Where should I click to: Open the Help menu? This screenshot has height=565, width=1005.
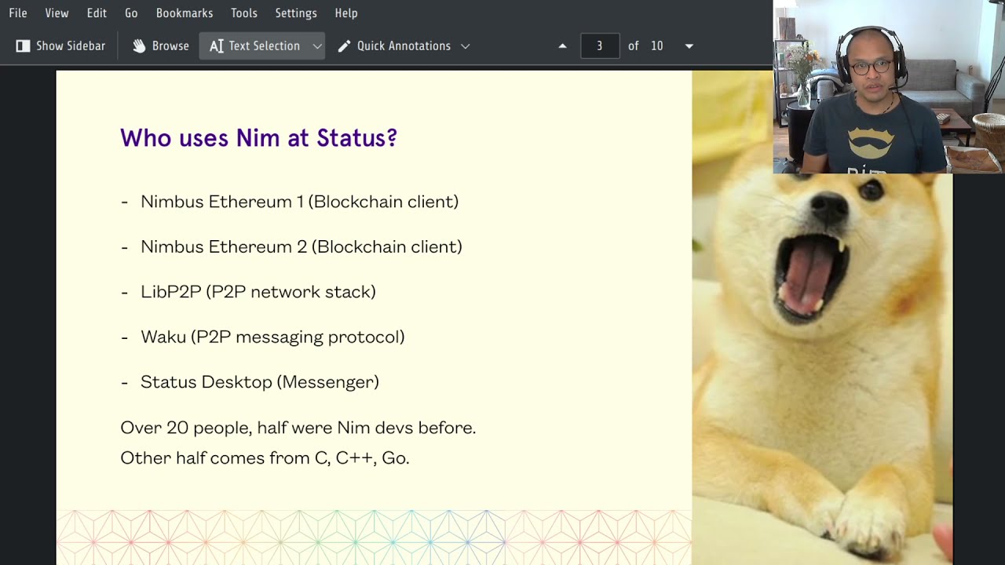tap(346, 13)
